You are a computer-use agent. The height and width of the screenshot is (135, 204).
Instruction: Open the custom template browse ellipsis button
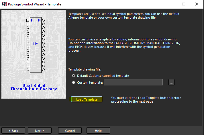click(171, 82)
